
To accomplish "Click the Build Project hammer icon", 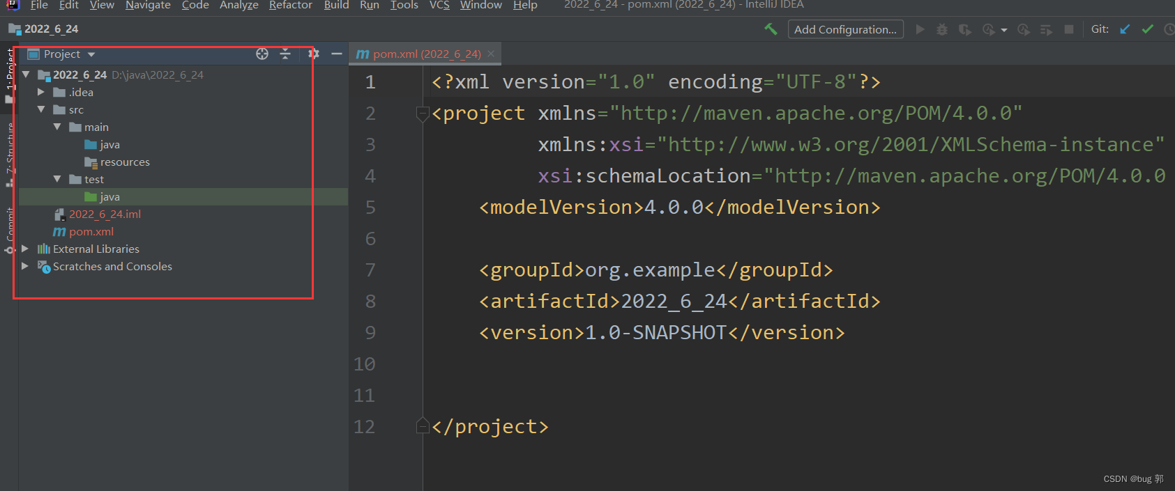I will pyautogui.click(x=771, y=29).
